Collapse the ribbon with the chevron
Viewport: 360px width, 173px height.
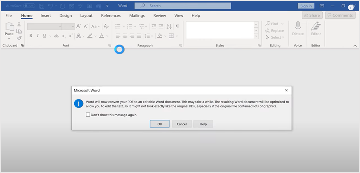click(x=355, y=46)
